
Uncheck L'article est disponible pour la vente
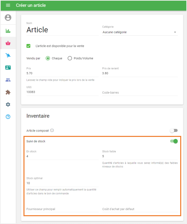(28, 46)
